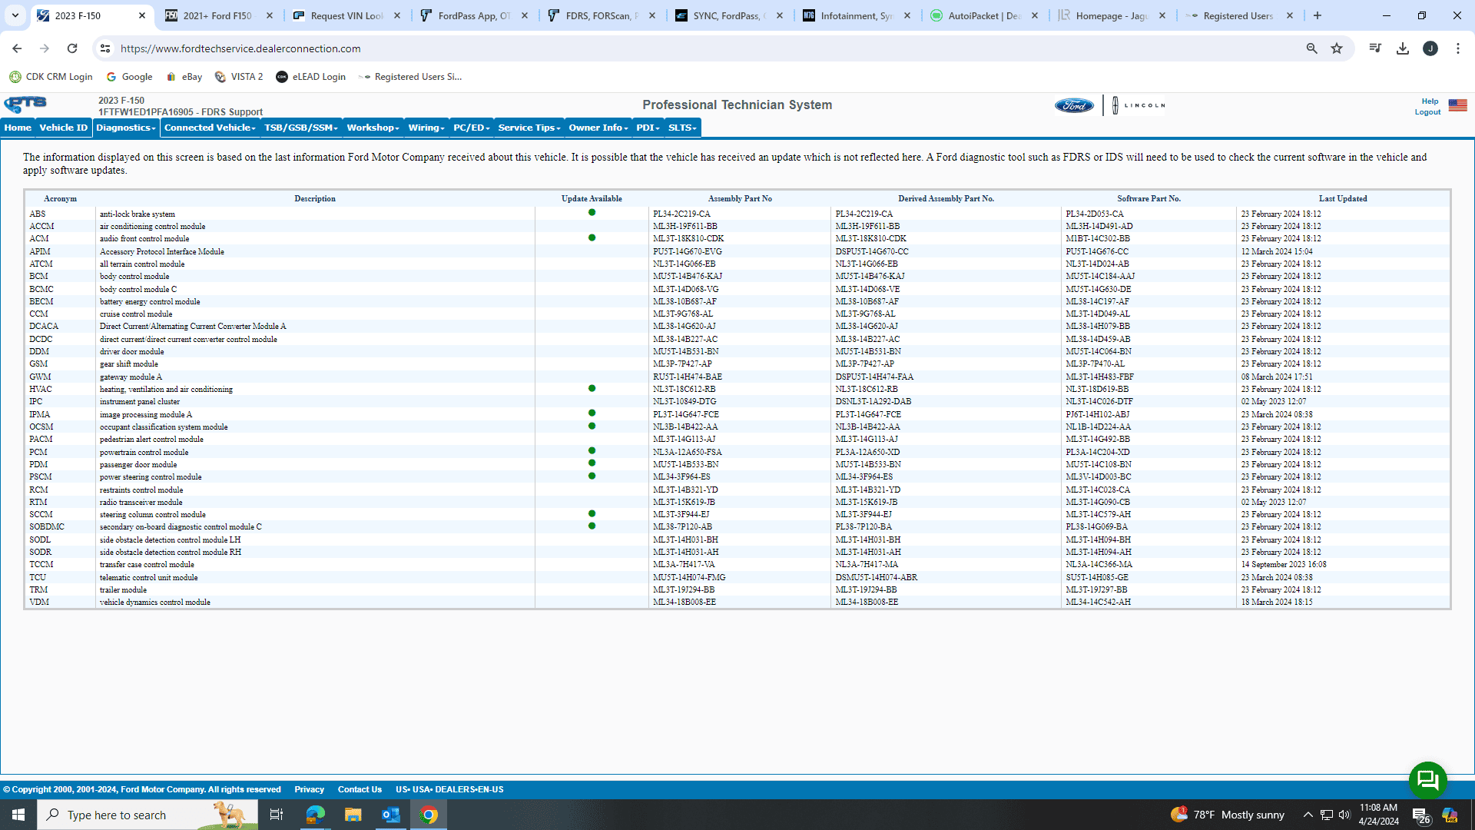This screenshot has width=1475, height=830.
Task: Open the Chrome profile avatar
Action: tap(1430, 48)
